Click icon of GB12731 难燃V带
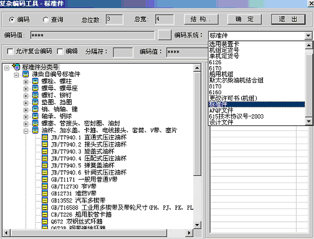Viewport: 314px width, 239px height. [x=45, y=193]
